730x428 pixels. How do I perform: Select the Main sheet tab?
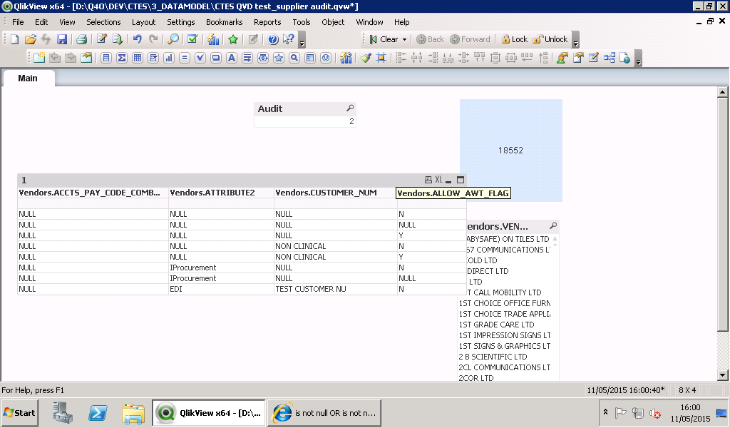click(28, 78)
